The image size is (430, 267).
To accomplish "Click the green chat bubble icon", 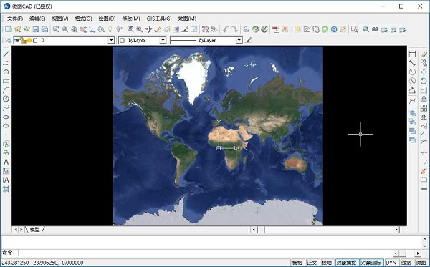I will 325,29.
